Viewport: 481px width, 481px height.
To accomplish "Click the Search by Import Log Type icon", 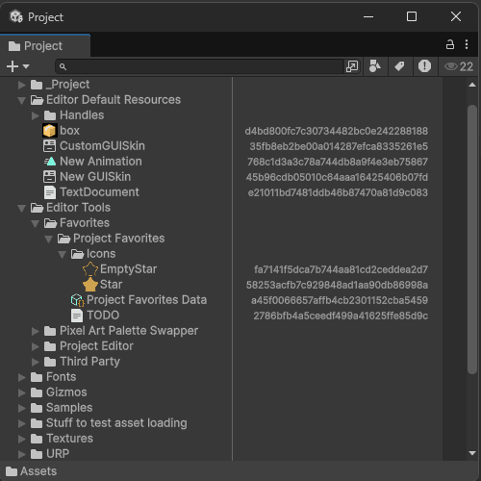I will coord(424,66).
